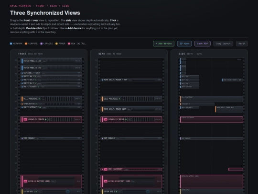
Task: Select KVM Console in the rear view
Action: click(131, 138)
